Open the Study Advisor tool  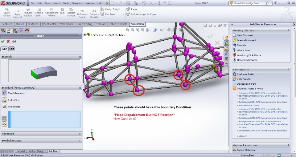tap(7, 12)
